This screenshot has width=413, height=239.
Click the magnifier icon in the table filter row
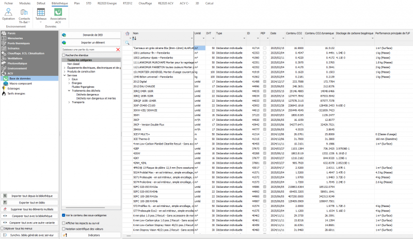[x=127, y=43]
